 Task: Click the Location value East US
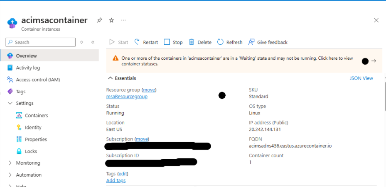pos(114,129)
